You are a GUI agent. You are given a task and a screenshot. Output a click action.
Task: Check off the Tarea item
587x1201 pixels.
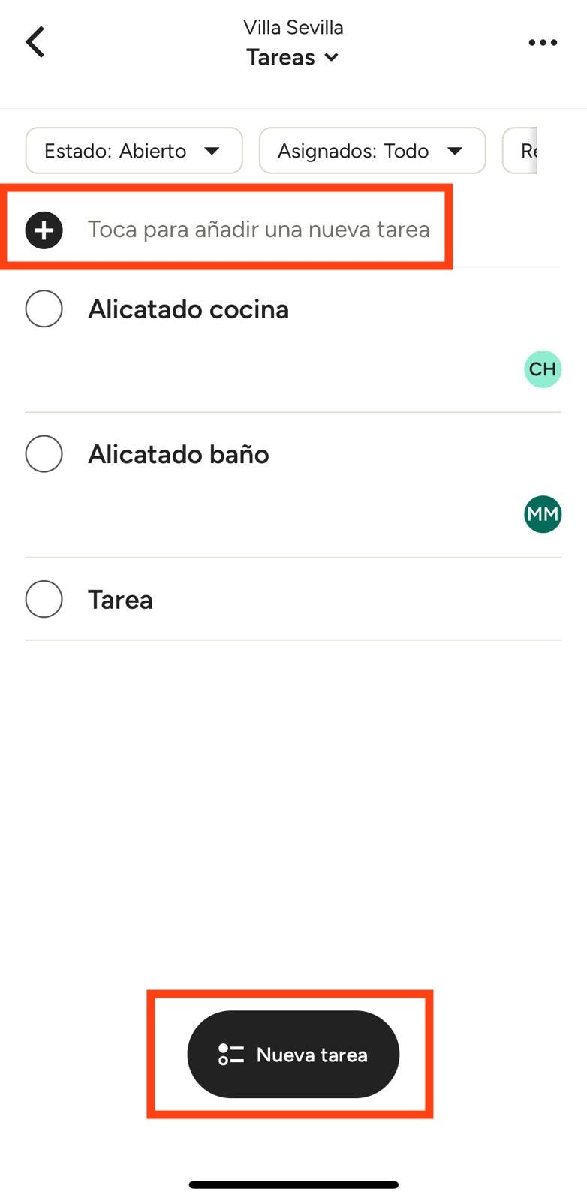pos(44,600)
